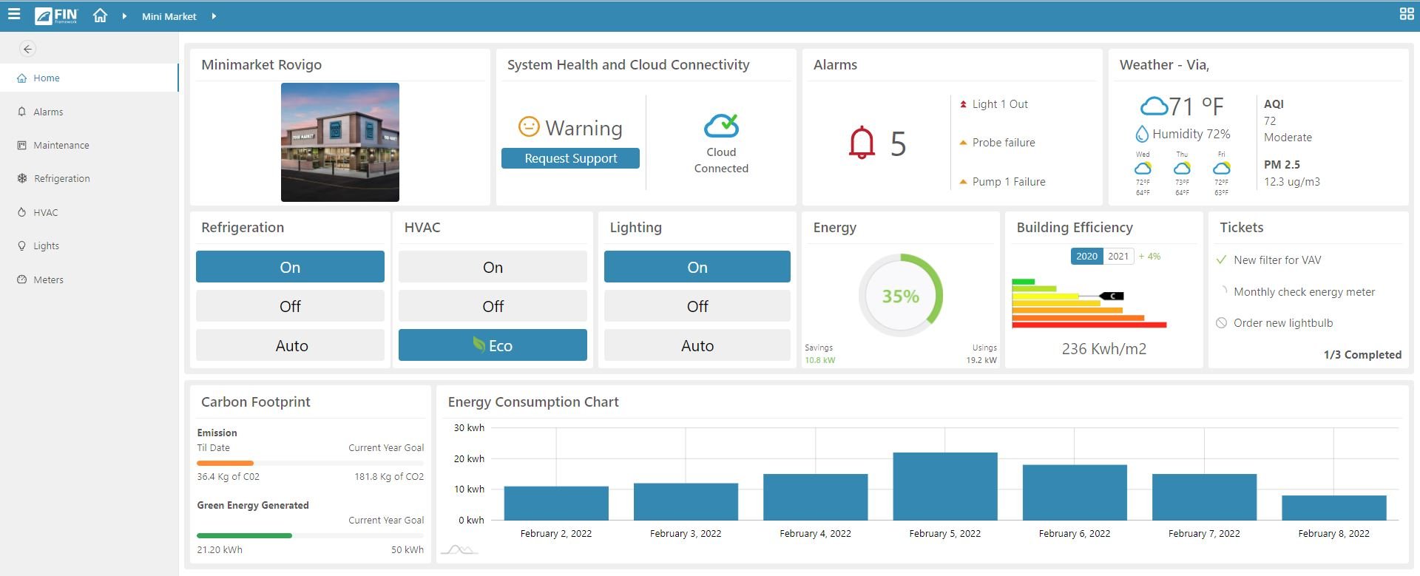The width and height of the screenshot is (1420, 576).
Task: Select the 2020 efficiency year tab
Action: [1086, 256]
